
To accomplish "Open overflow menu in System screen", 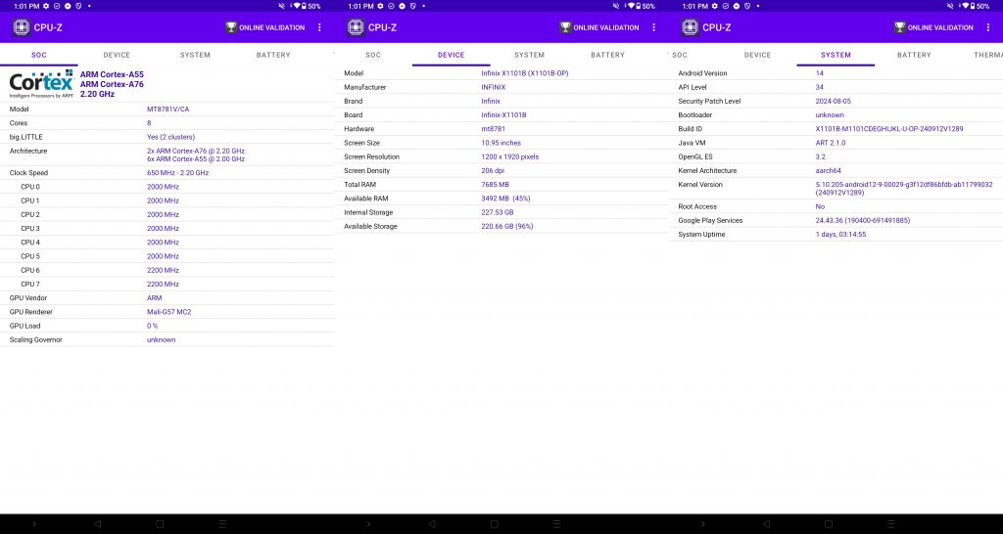I will (x=988, y=27).
